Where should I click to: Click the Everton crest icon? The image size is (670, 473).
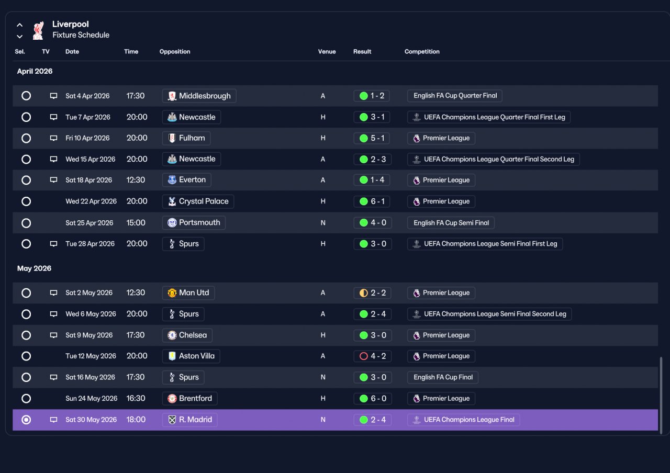coord(172,180)
